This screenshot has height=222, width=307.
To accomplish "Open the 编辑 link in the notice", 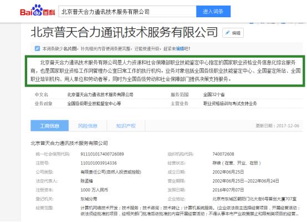I will 180,48.
